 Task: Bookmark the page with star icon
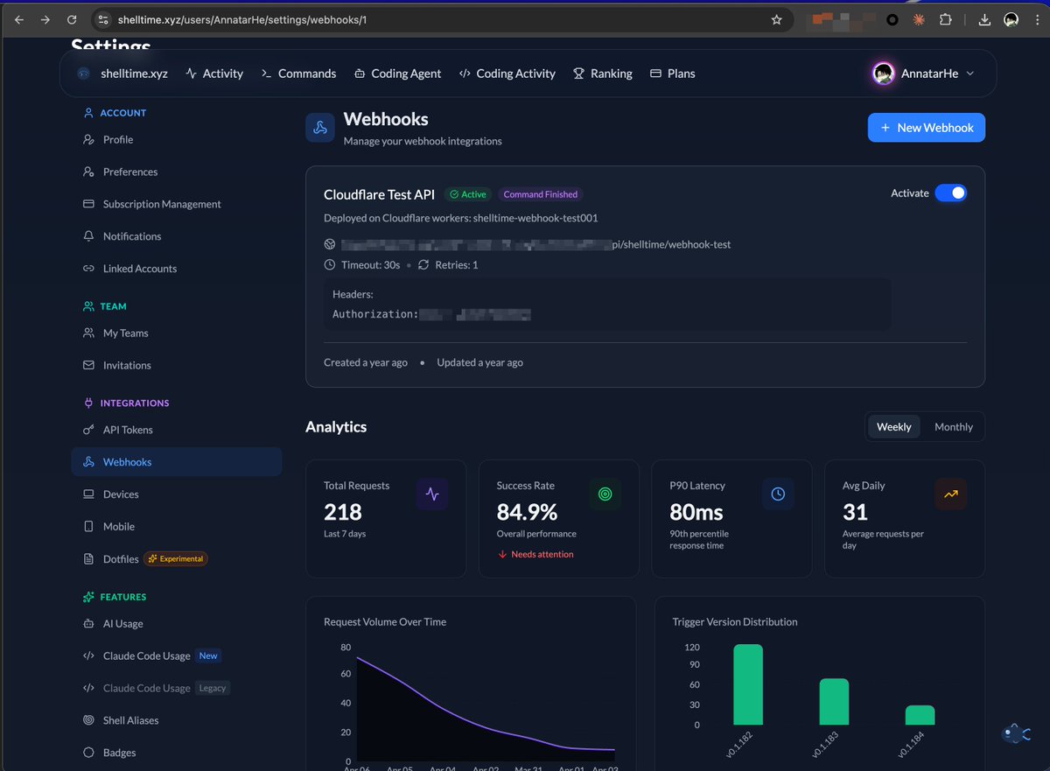(x=776, y=19)
